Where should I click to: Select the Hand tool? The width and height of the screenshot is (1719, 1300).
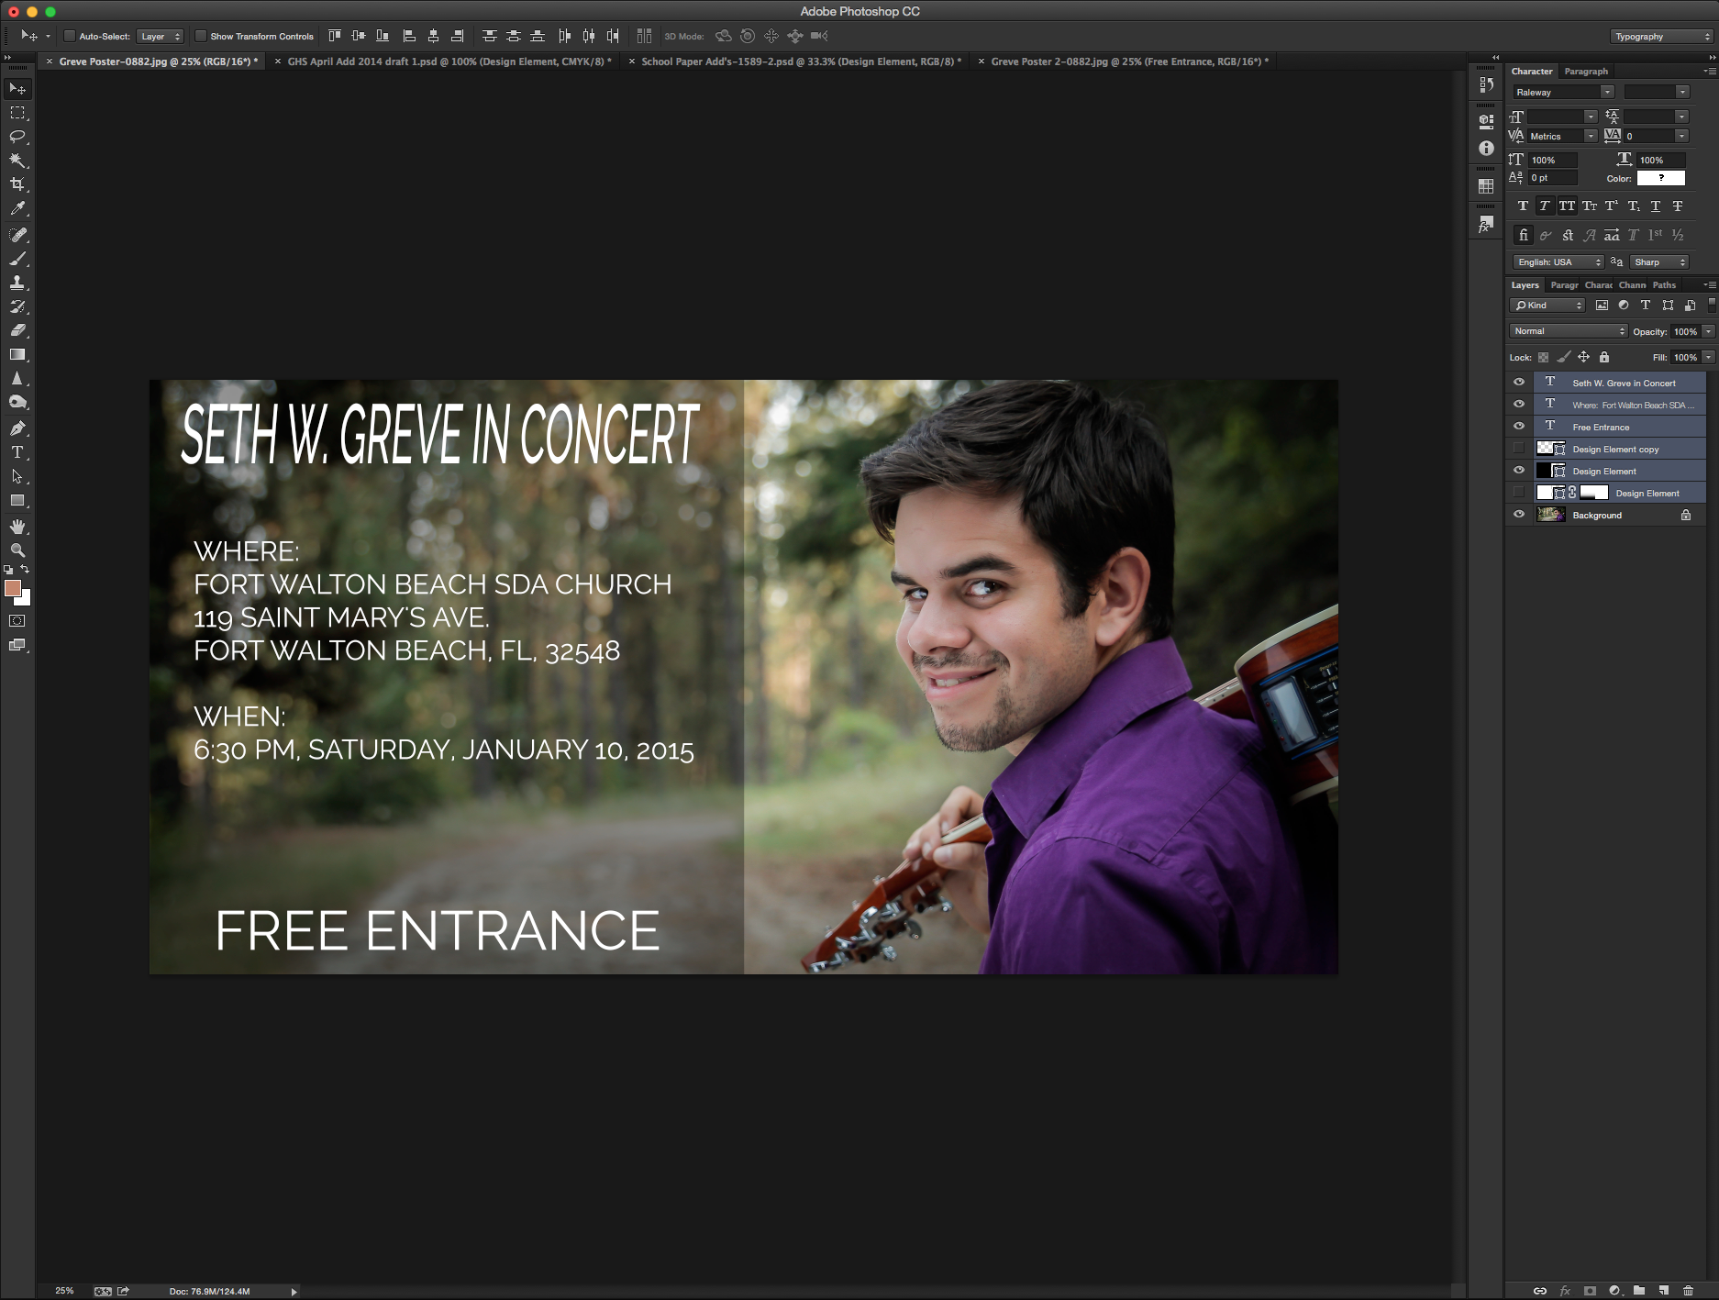click(x=17, y=527)
